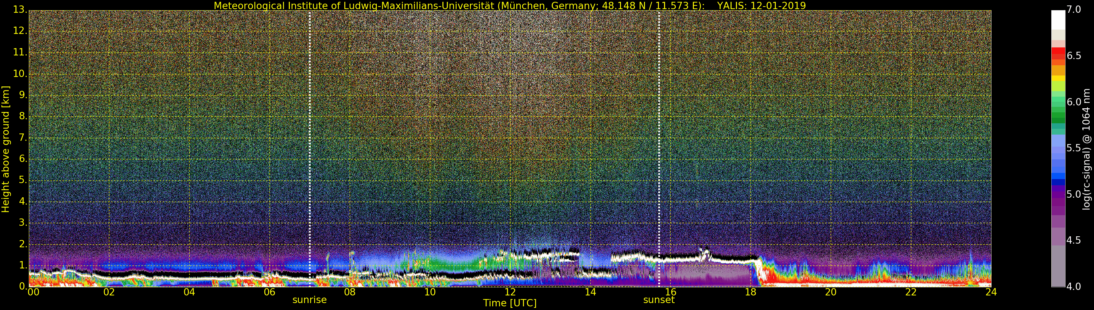Click the colorbar value '4.0'
The height and width of the screenshot is (310, 1094).
[x=1074, y=286]
